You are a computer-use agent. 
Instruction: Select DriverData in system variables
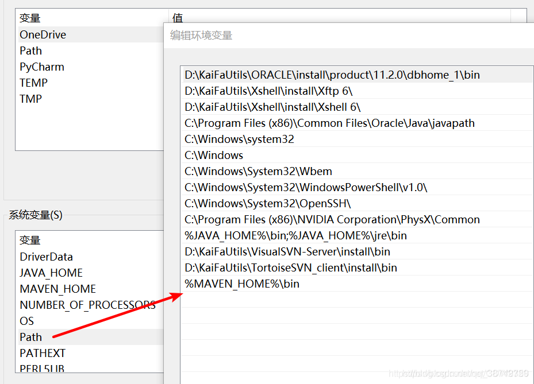click(91, 257)
